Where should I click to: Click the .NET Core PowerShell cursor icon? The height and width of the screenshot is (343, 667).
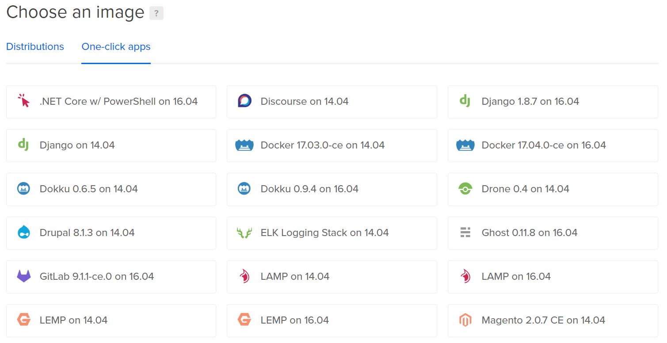[23, 101]
